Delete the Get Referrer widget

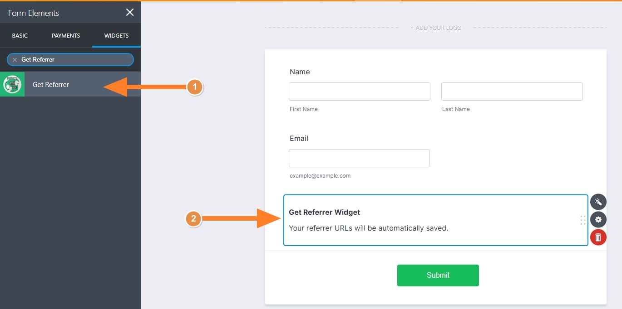[598, 237]
